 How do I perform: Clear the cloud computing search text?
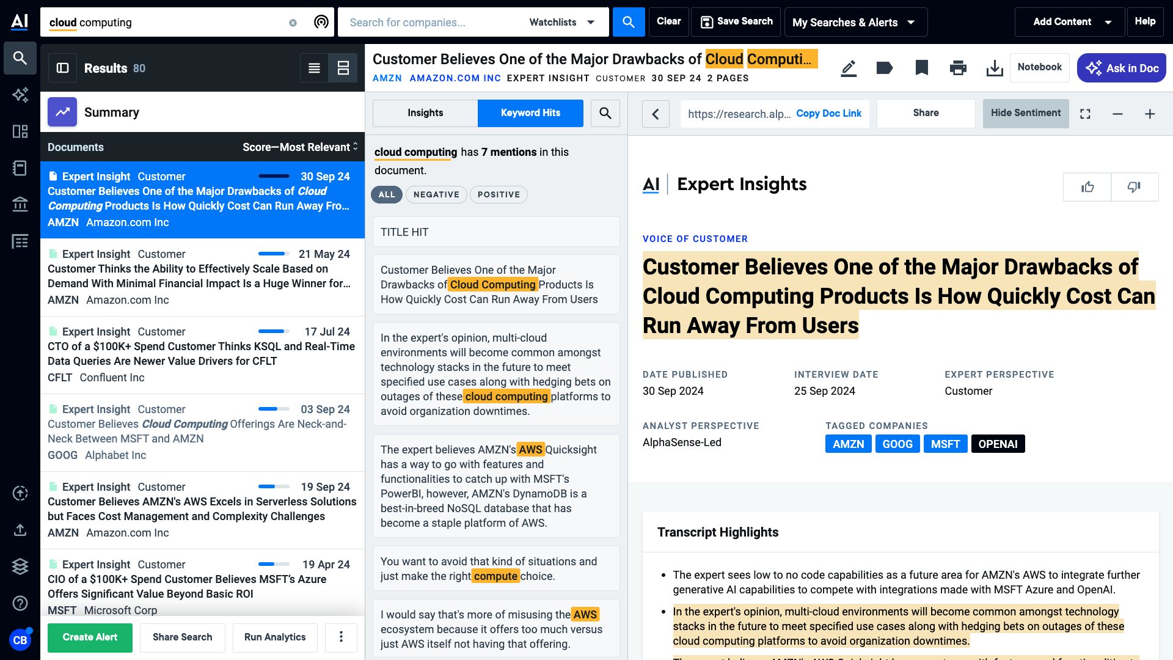(293, 23)
